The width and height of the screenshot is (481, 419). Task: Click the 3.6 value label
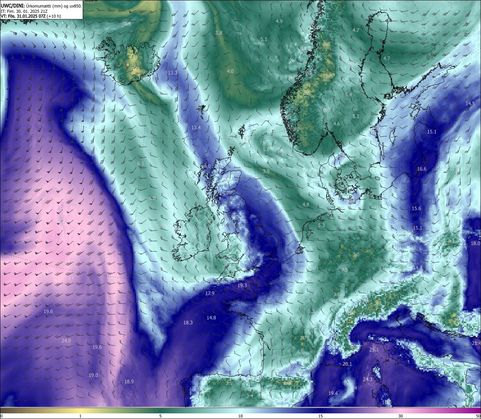tap(337, 295)
